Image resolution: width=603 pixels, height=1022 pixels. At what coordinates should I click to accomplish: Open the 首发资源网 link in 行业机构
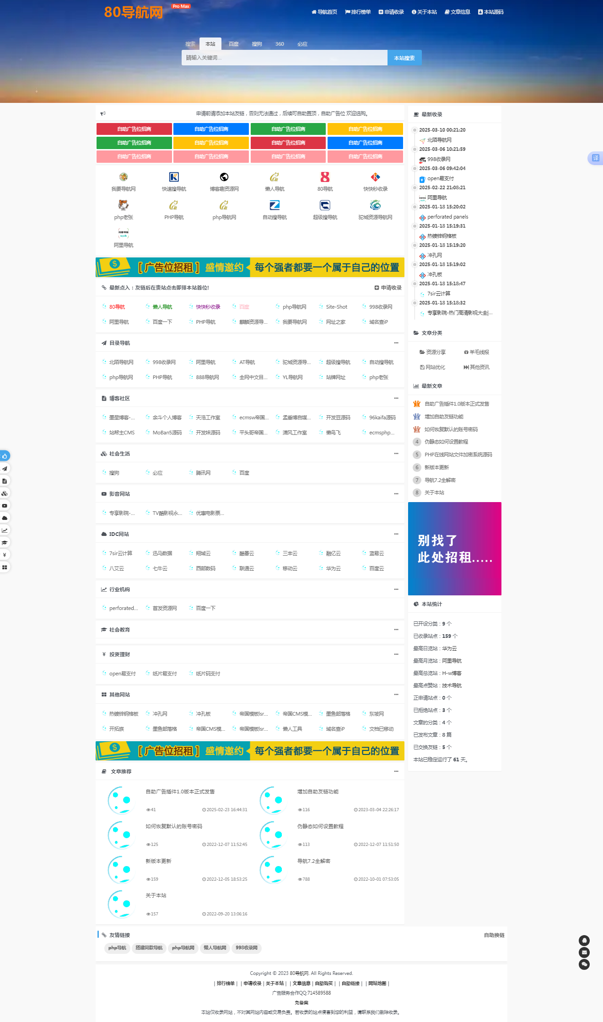coord(164,608)
